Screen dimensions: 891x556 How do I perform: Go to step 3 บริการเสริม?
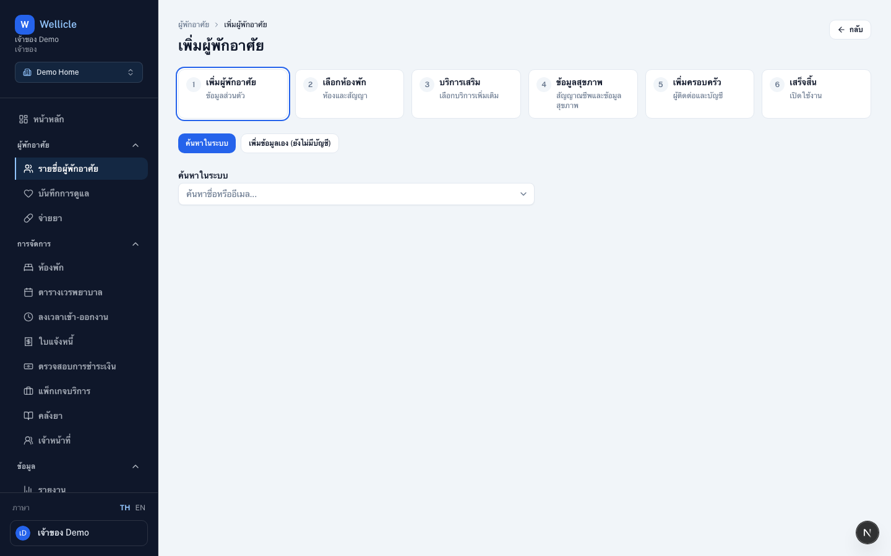(466, 94)
